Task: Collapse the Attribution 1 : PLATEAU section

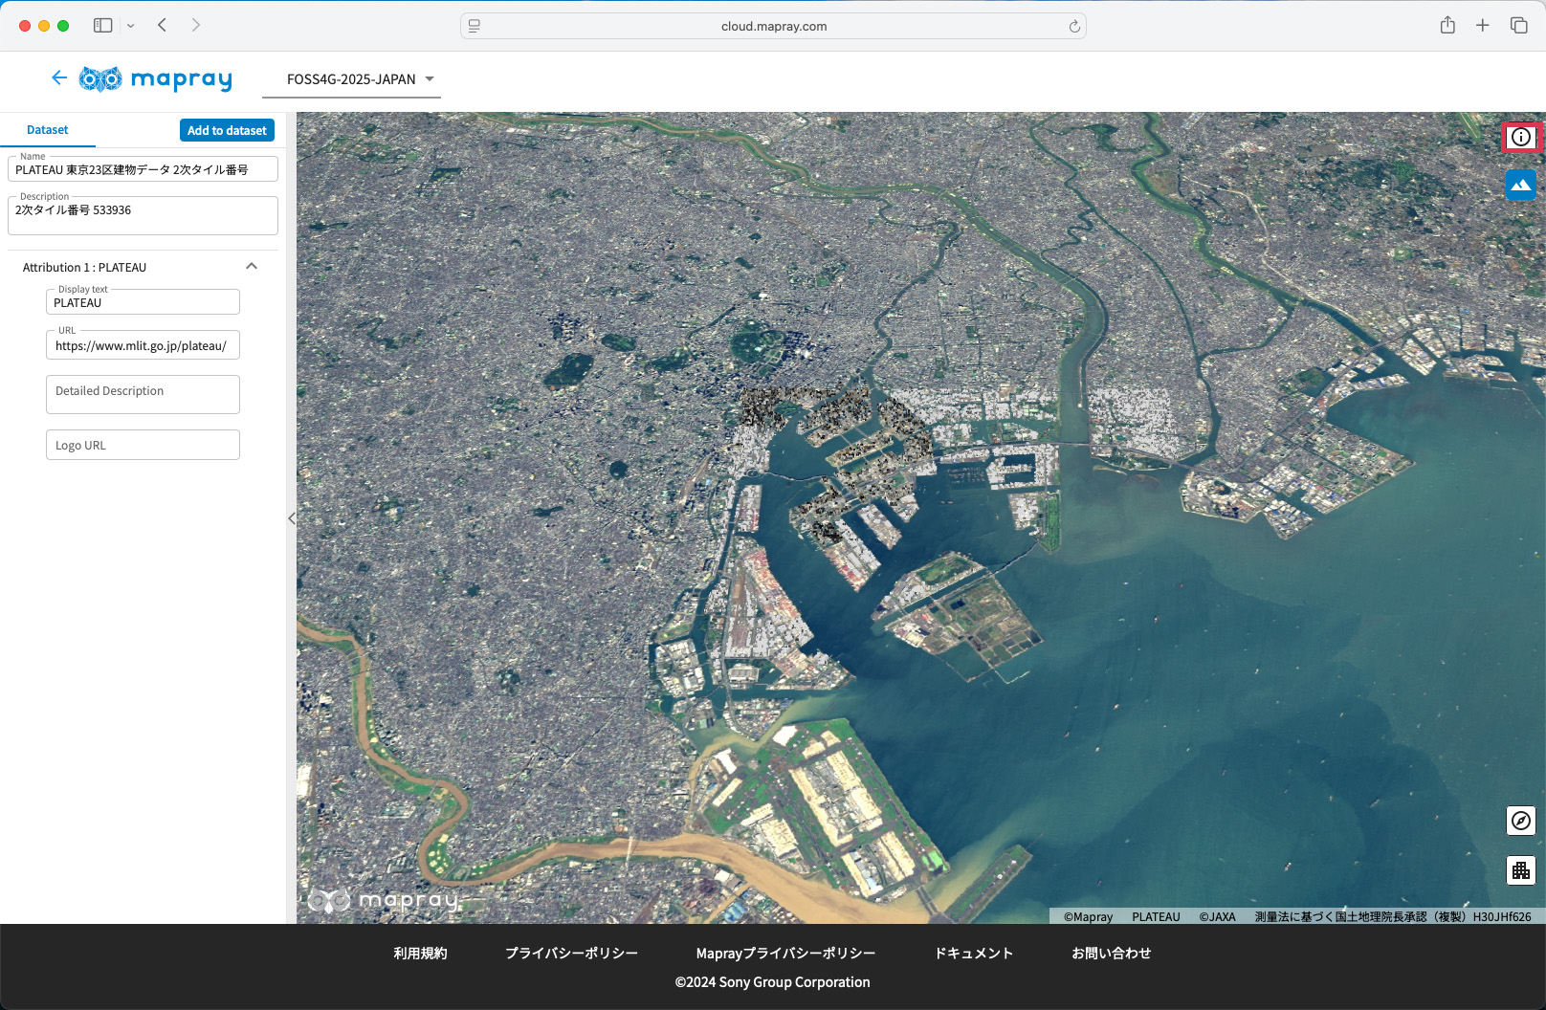Action: point(252,267)
